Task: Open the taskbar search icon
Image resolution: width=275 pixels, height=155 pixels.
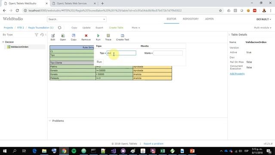Action: point(15,151)
